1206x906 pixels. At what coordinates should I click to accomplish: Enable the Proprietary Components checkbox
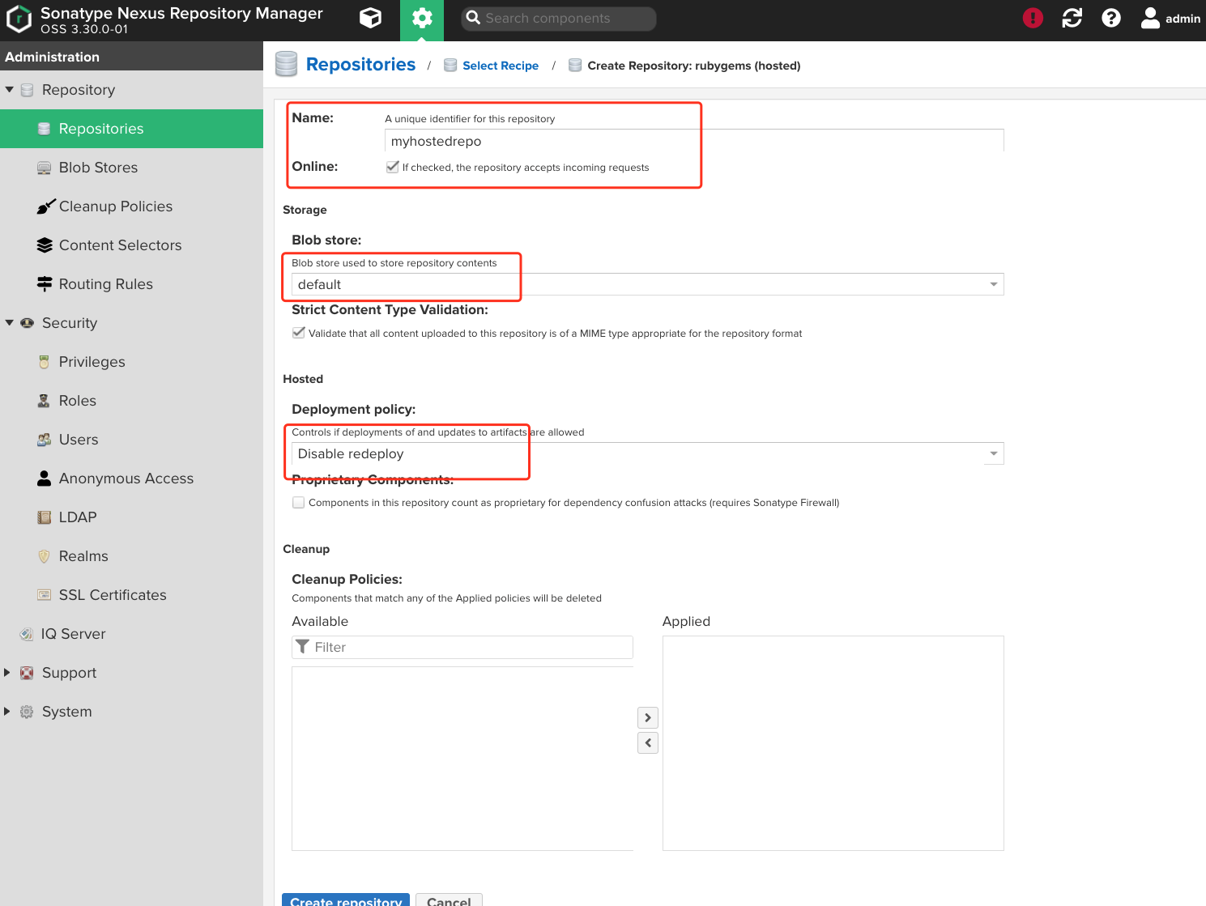click(x=299, y=502)
